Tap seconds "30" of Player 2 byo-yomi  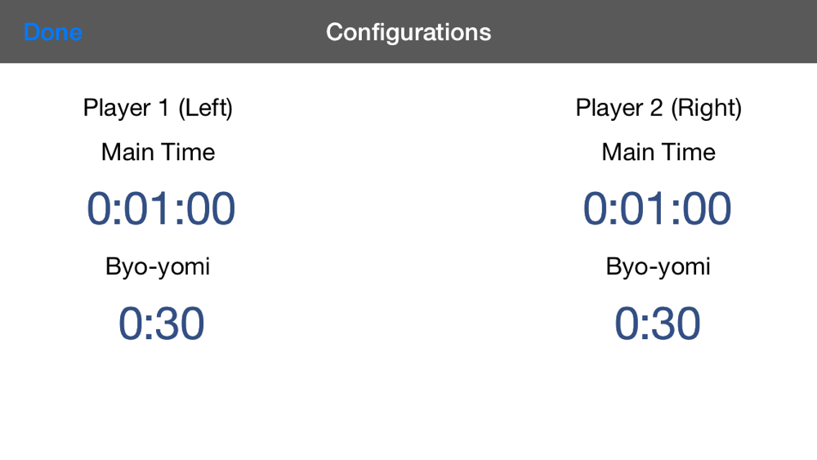tap(674, 324)
